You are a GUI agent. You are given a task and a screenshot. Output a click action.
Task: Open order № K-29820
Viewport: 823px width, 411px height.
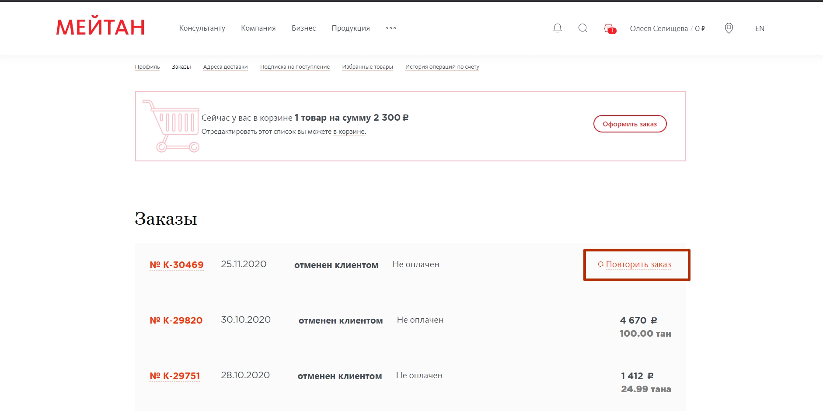click(x=176, y=320)
